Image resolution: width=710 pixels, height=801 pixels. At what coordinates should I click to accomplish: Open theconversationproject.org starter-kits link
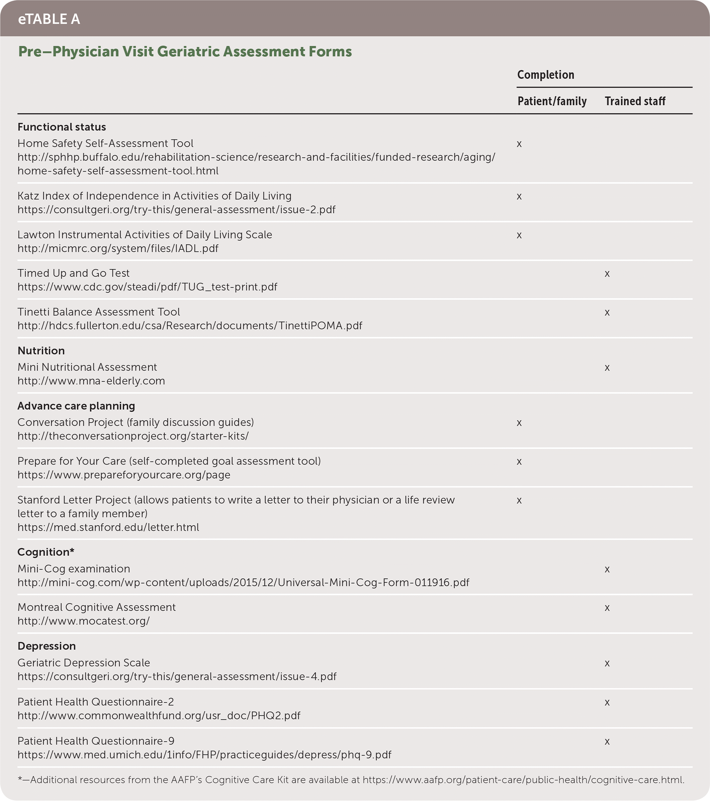[133, 436]
